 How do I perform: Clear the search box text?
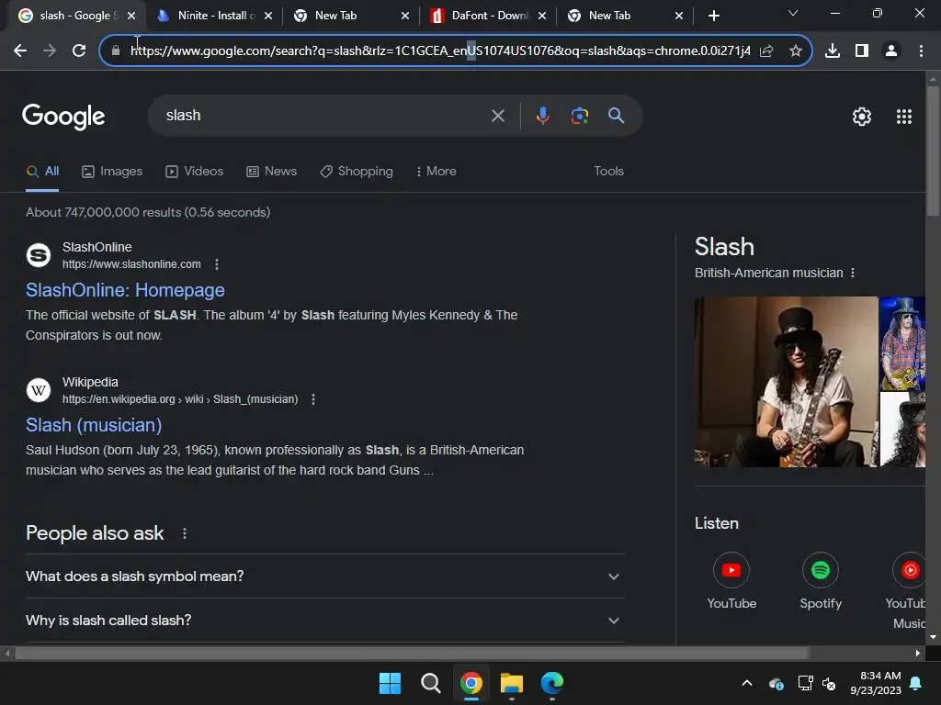(497, 116)
